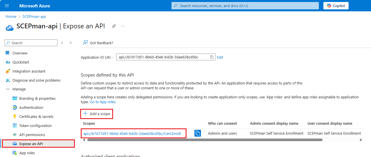The width and height of the screenshot is (371, 157).
Task: Go to Certificates & secrets
Action: tap(36, 116)
